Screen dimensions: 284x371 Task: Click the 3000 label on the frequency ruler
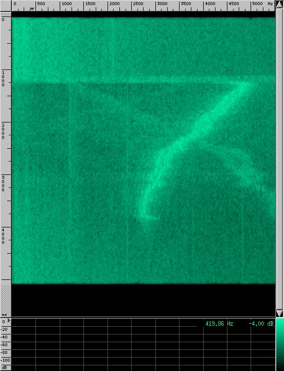[162, 4]
